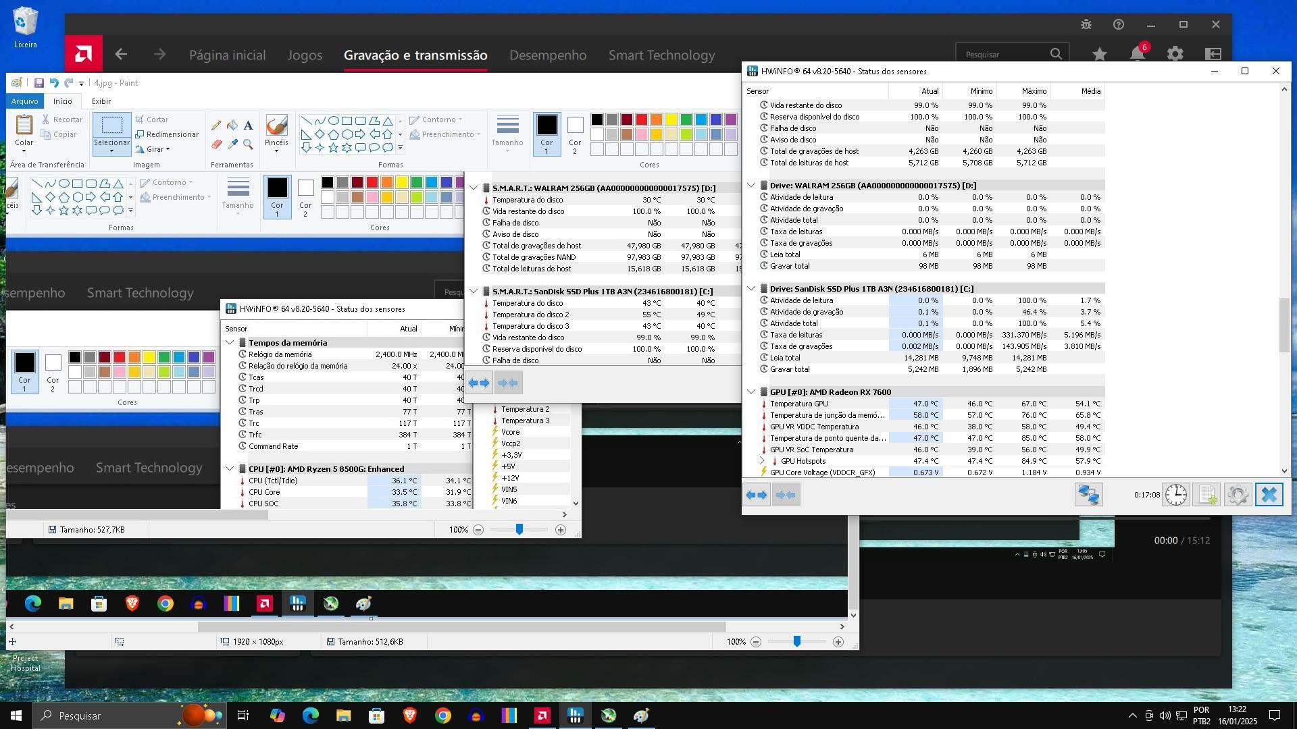Switch to the Exibir tab in Paint
This screenshot has height=729, width=1297.
(101, 101)
